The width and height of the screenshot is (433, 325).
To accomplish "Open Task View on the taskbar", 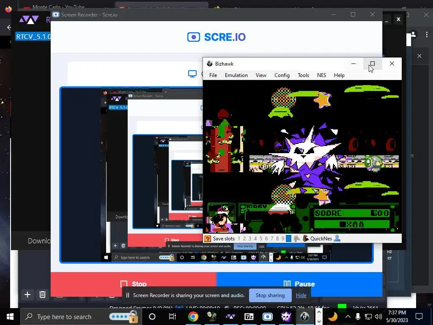I will pyautogui.click(x=173, y=317).
